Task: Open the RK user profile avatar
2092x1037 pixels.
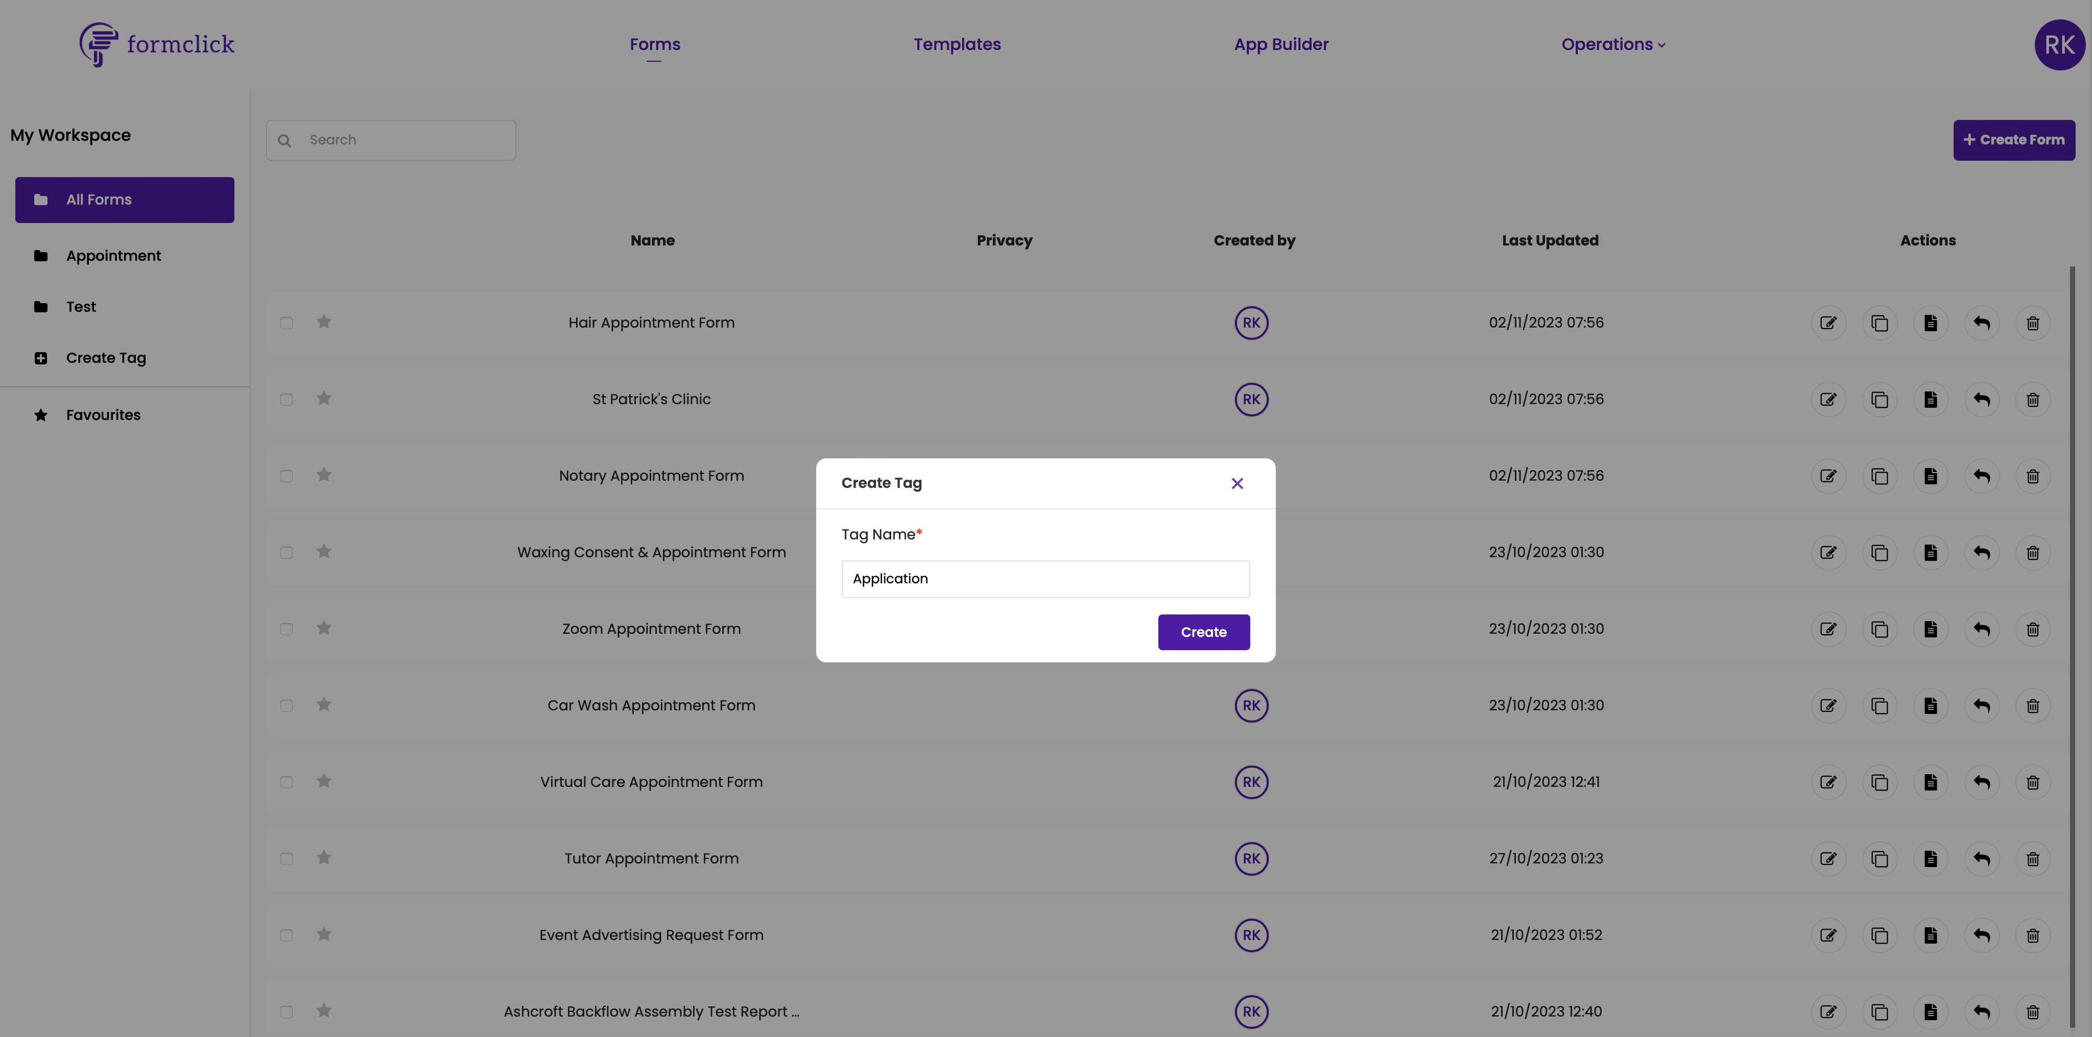Action: pyautogui.click(x=2059, y=44)
